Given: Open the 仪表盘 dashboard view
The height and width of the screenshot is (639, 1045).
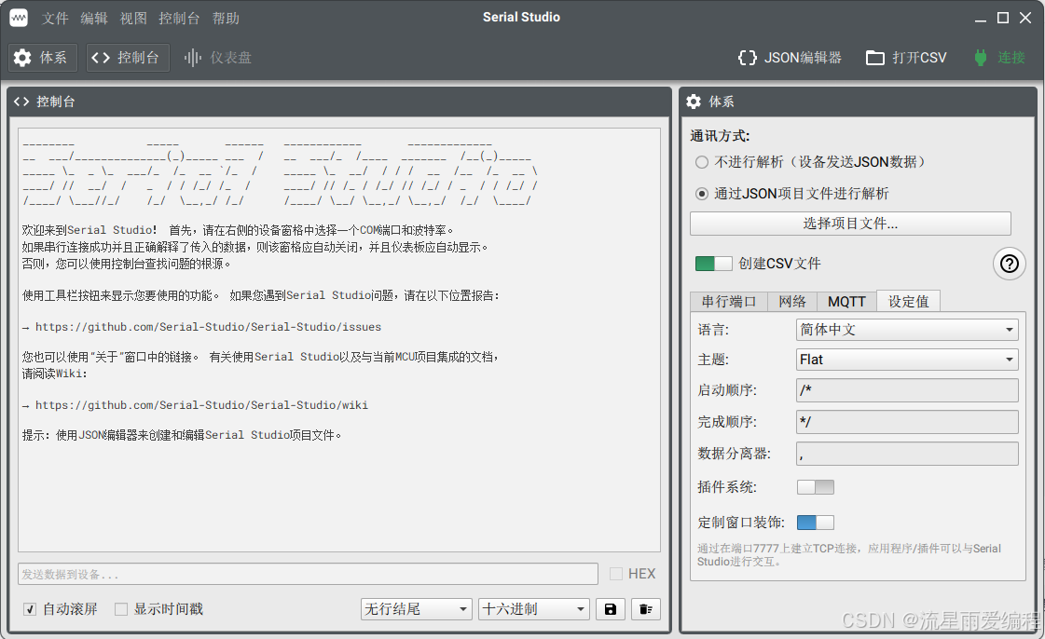Looking at the screenshot, I should tap(217, 58).
